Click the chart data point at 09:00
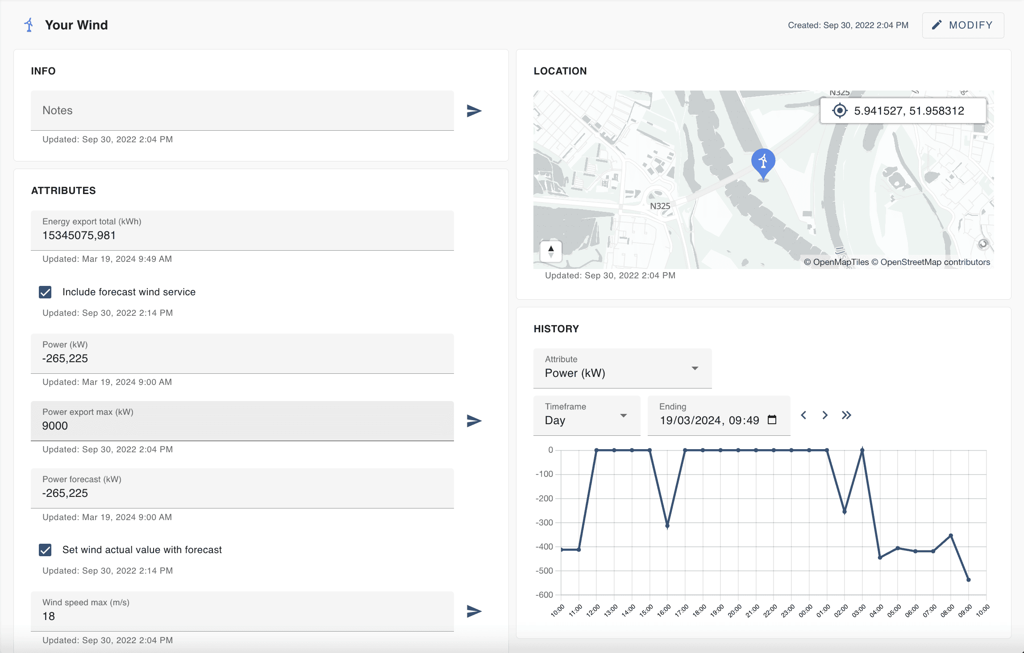Image resolution: width=1024 pixels, height=653 pixels. pos(968,580)
